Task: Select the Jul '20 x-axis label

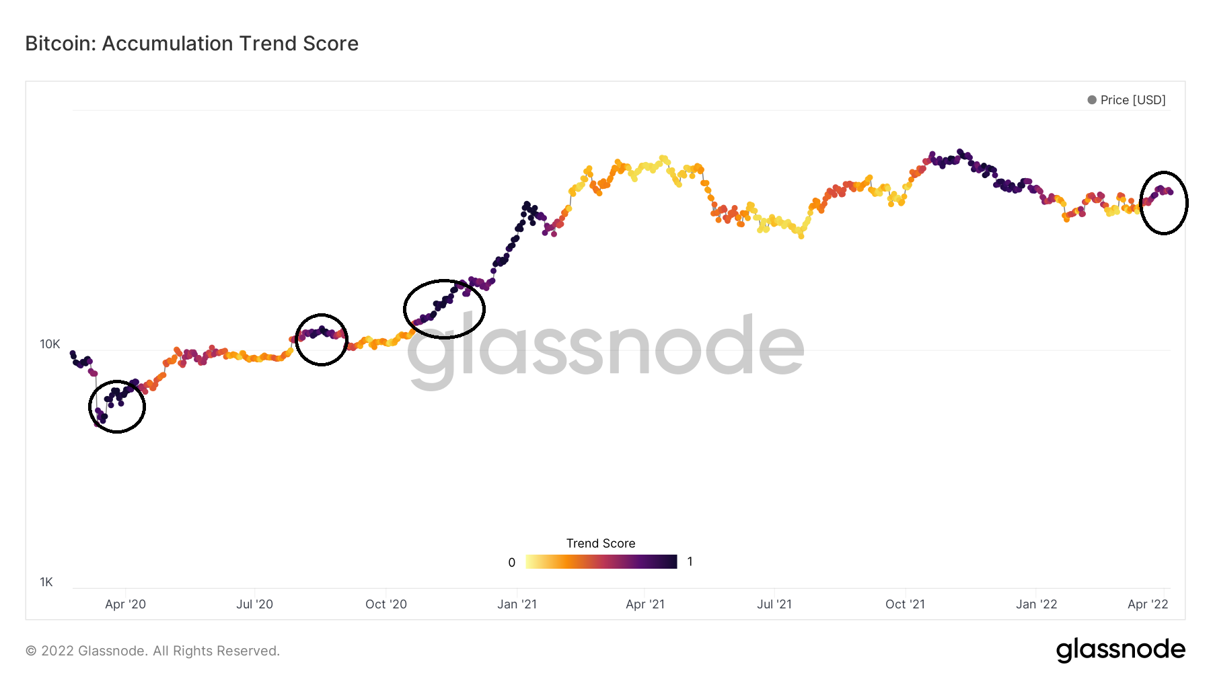Action: 254,604
